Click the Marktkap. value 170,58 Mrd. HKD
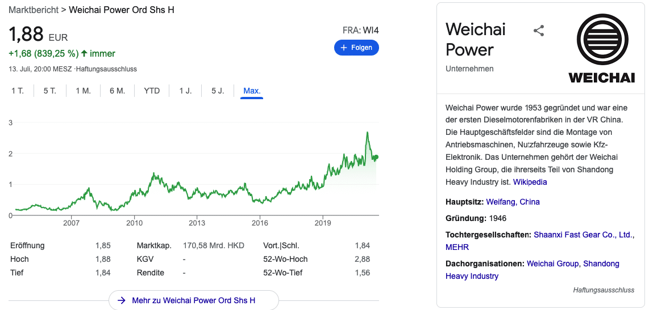The image size is (649, 310). tap(214, 245)
